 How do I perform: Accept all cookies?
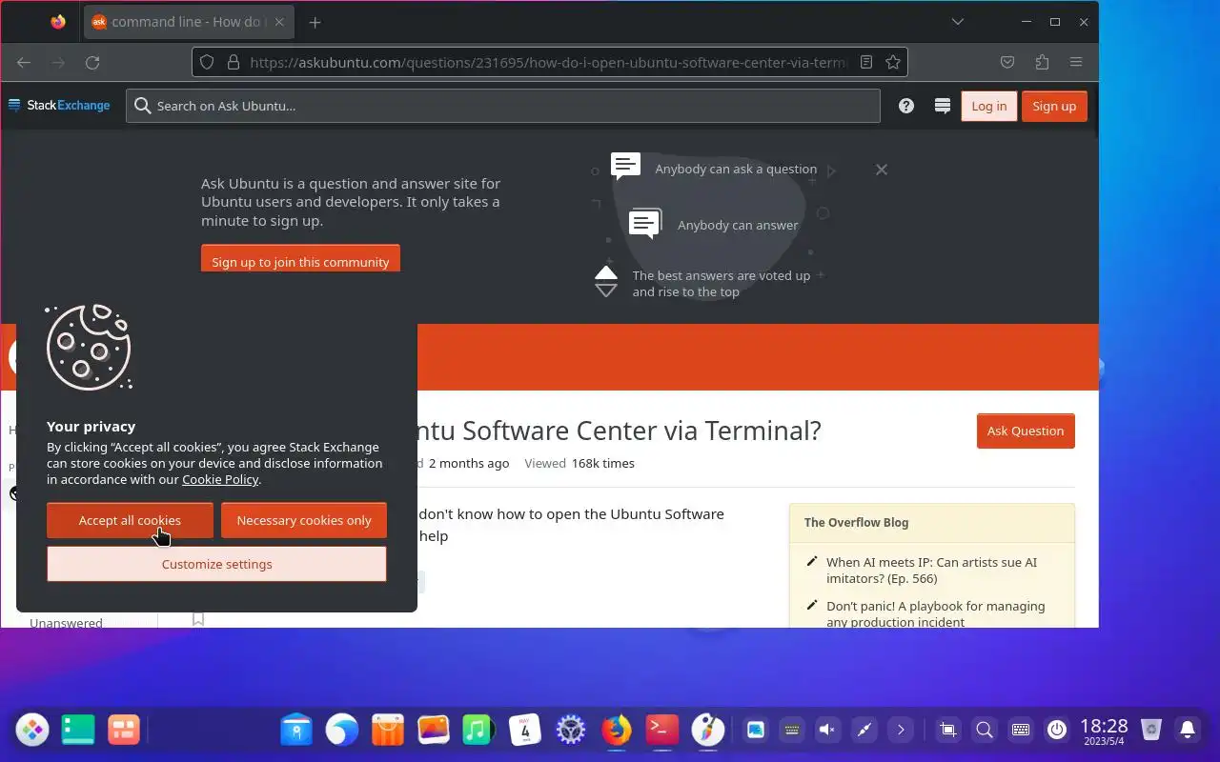pyautogui.click(x=130, y=520)
